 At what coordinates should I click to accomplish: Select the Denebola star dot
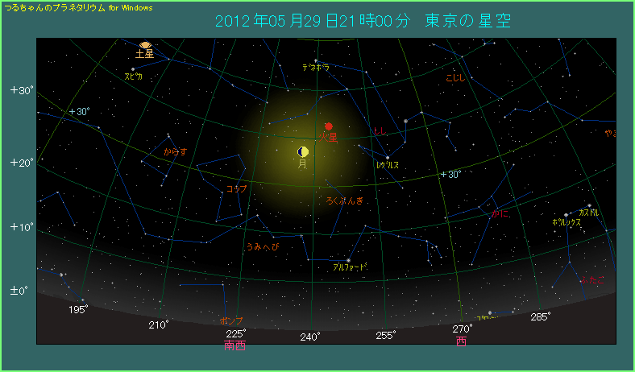(315, 60)
